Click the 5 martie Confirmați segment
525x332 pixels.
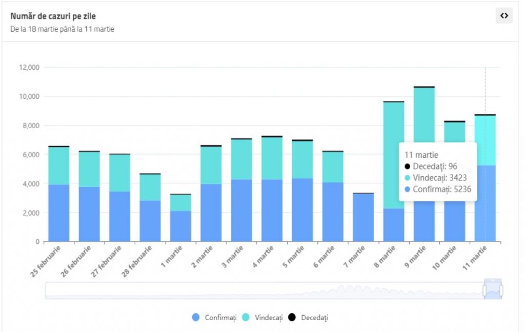(302, 210)
